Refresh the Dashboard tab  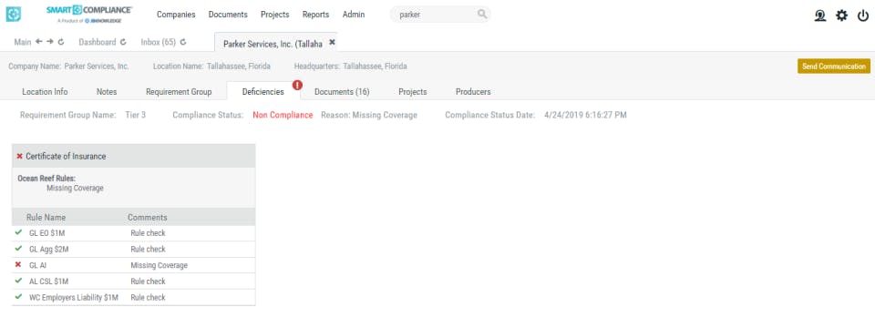pos(123,42)
